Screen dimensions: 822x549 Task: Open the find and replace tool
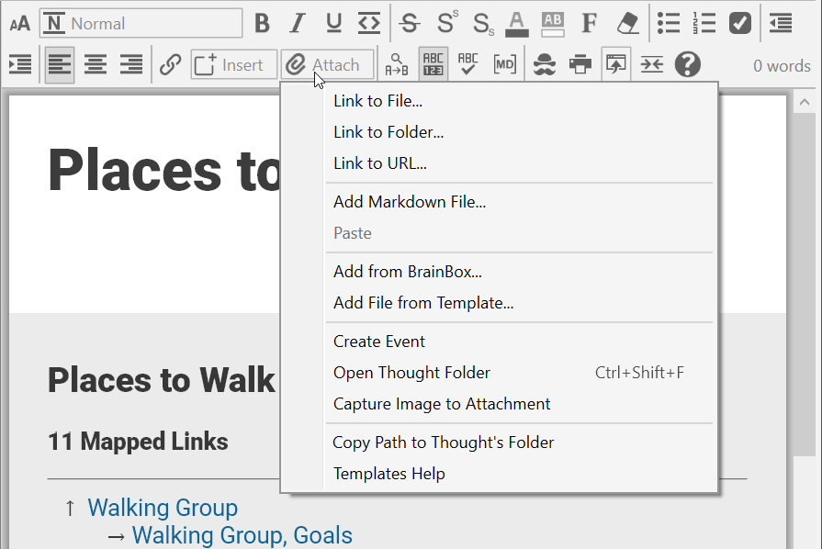tap(397, 65)
